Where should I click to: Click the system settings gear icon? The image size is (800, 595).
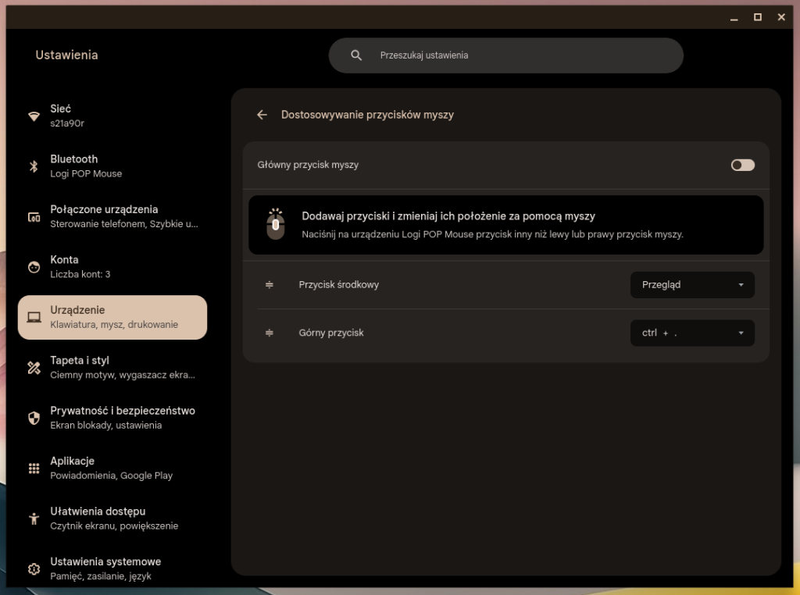coord(34,569)
